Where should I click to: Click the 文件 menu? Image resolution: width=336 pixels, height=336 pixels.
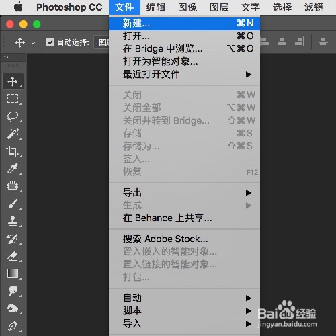click(x=124, y=7)
